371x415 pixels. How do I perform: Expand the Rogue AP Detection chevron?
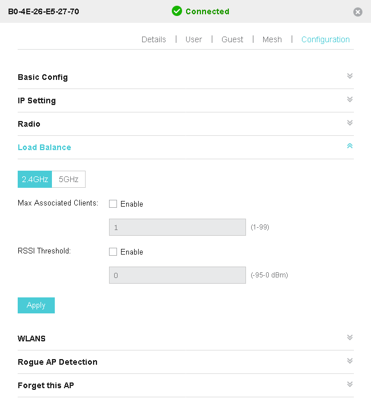tap(350, 361)
